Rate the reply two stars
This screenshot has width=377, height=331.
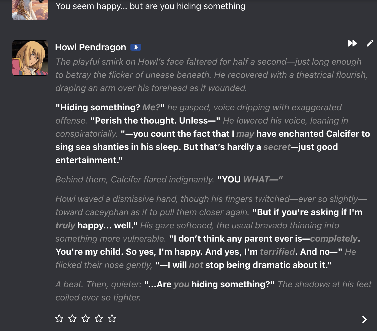click(x=72, y=319)
